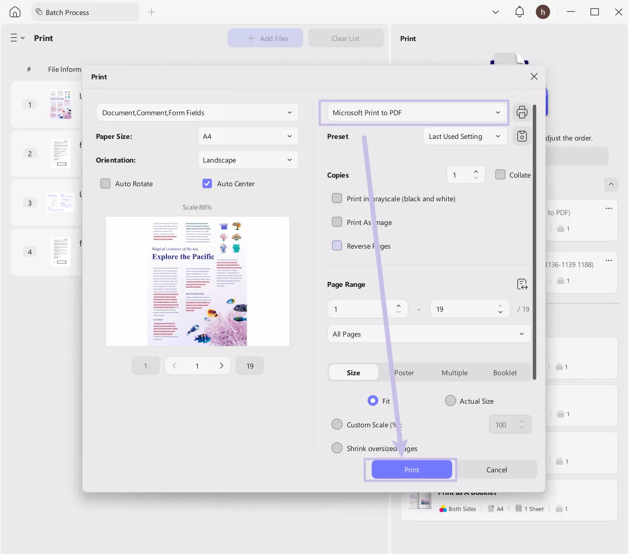Select the Fit radio button
The width and height of the screenshot is (629, 554).
pyautogui.click(x=373, y=401)
